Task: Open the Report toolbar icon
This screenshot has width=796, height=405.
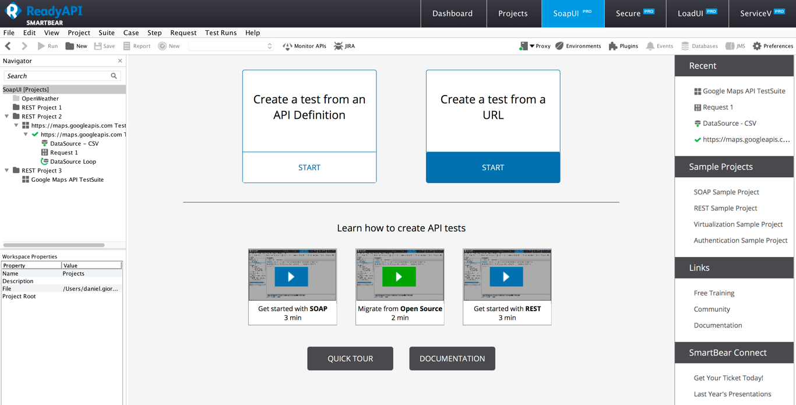Action: pyautogui.click(x=126, y=46)
